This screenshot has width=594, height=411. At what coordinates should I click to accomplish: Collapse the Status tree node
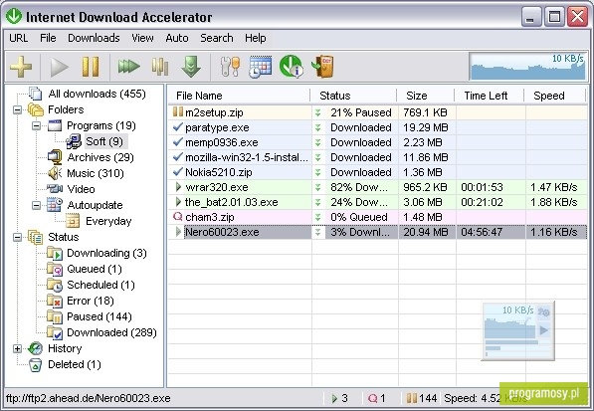tap(18, 237)
